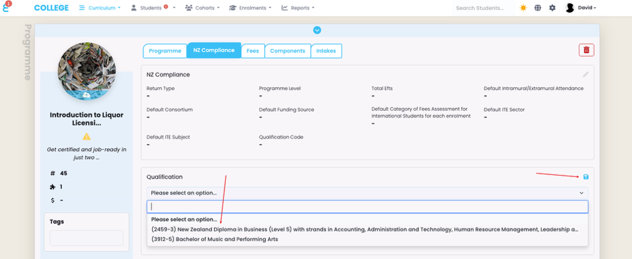
Task: Click the globe language icon
Action: point(538,8)
